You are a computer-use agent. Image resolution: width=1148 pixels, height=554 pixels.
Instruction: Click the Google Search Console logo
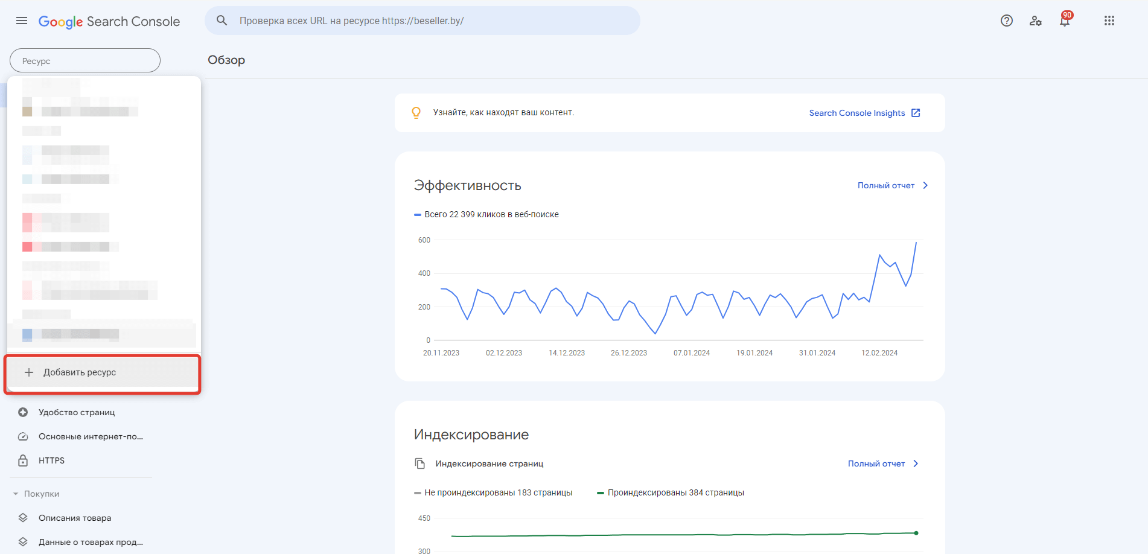(x=109, y=22)
